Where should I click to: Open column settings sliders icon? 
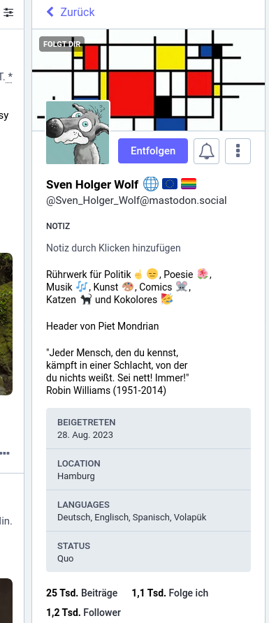coord(8,13)
